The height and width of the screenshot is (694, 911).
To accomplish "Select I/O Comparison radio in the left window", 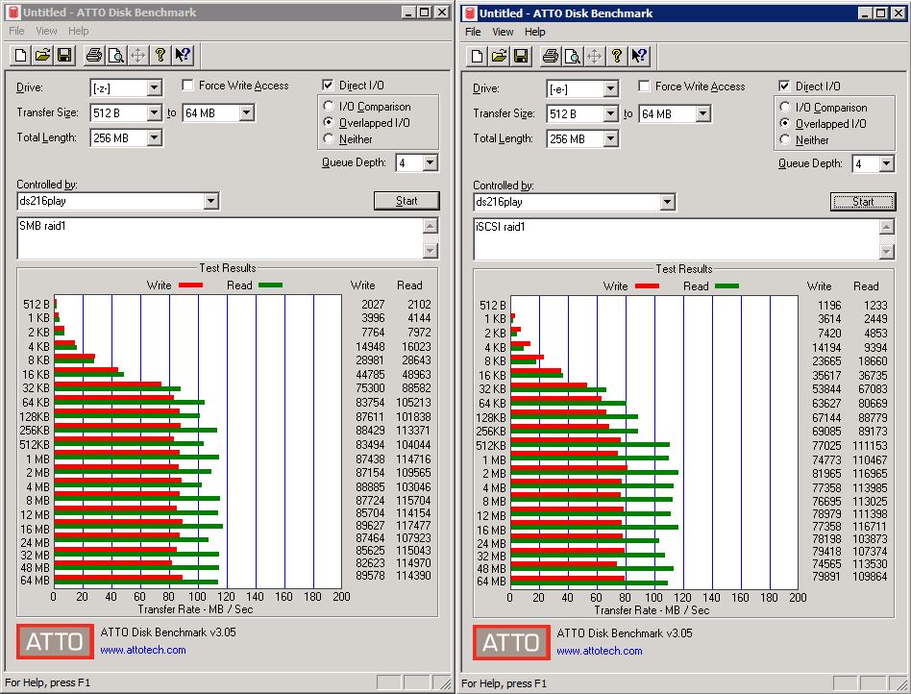I will click(329, 107).
